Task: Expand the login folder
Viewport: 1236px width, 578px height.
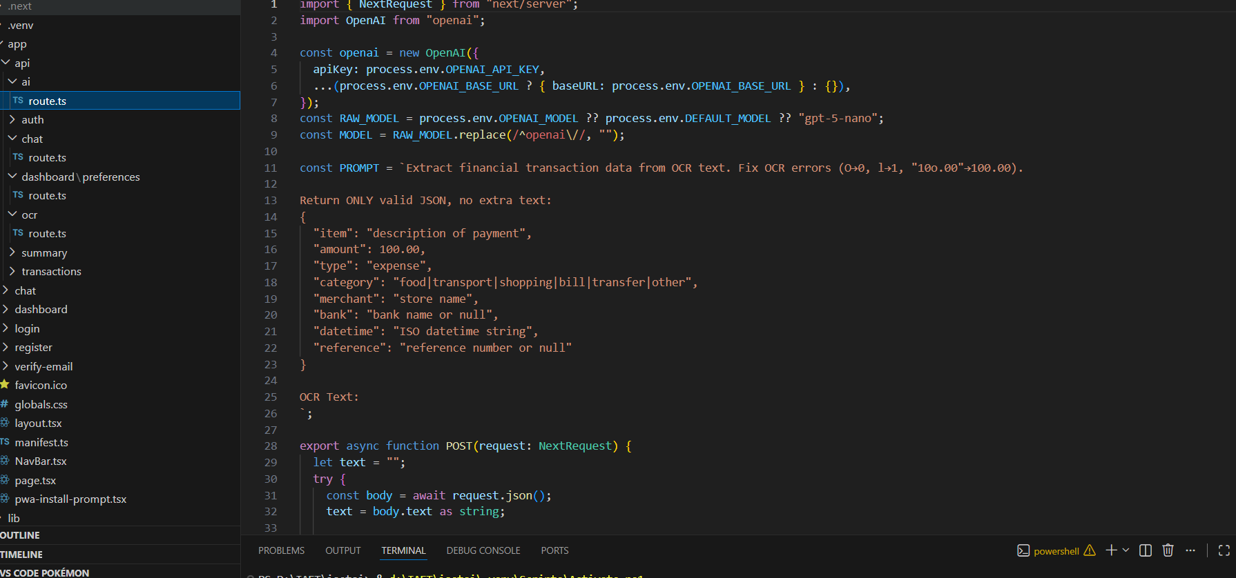Action: pos(6,328)
